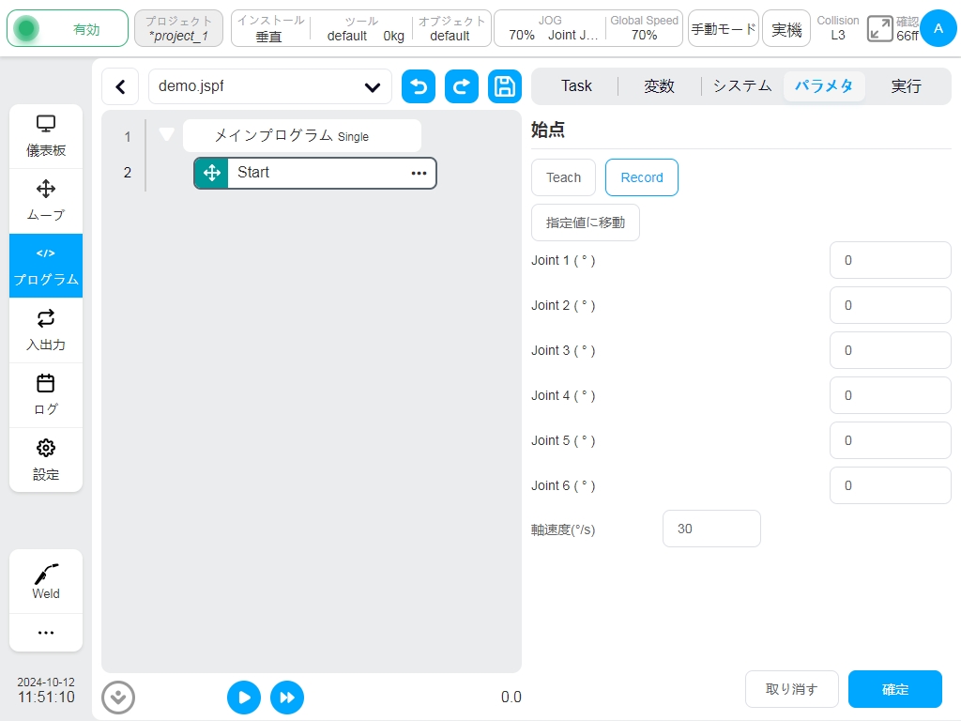Save the program with disk icon
Image resolution: width=961 pixels, height=721 pixels.
click(x=504, y=86)
